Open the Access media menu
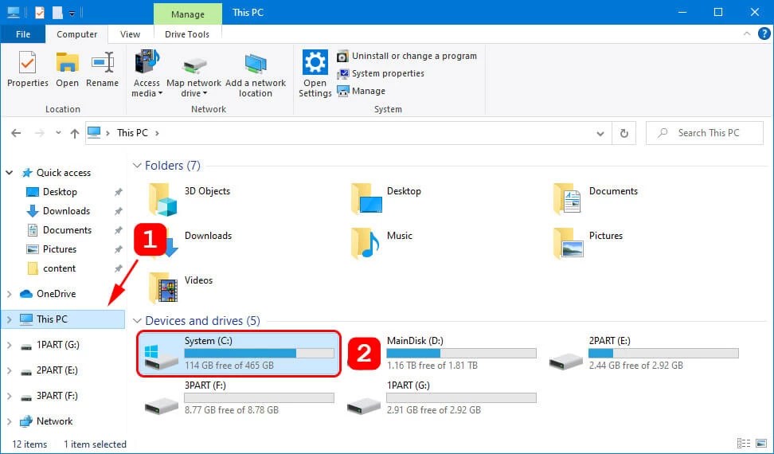 tap(147, 73)
